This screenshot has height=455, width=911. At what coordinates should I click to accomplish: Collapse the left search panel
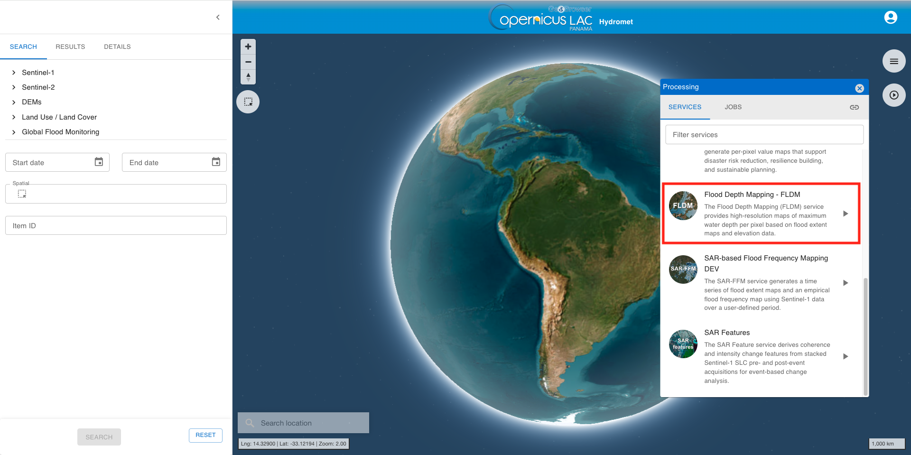tap(218, 18)
